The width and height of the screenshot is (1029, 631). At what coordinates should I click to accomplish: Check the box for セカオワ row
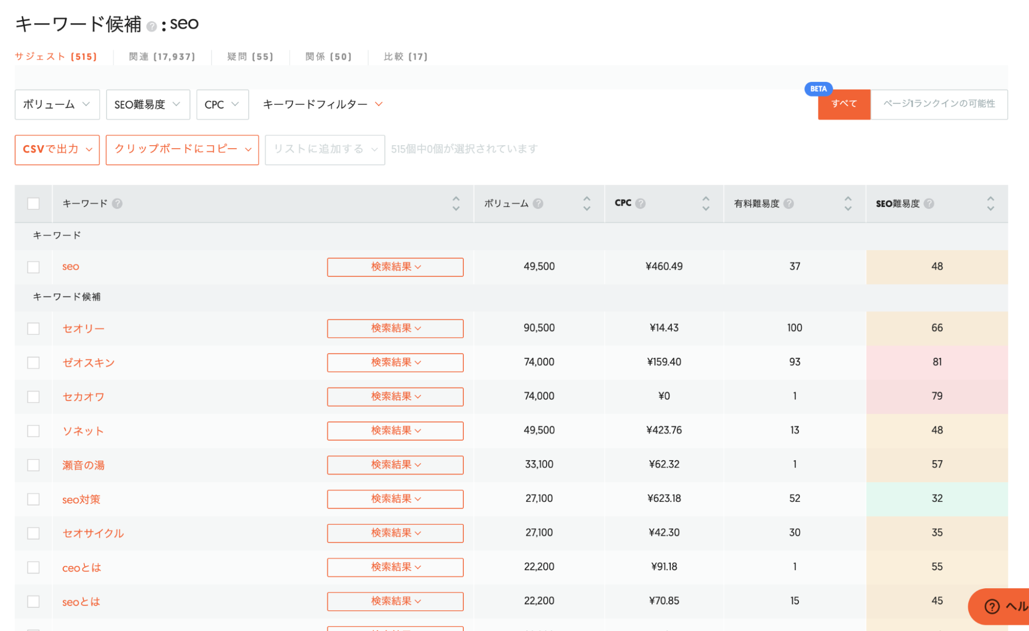click(33, 396)
